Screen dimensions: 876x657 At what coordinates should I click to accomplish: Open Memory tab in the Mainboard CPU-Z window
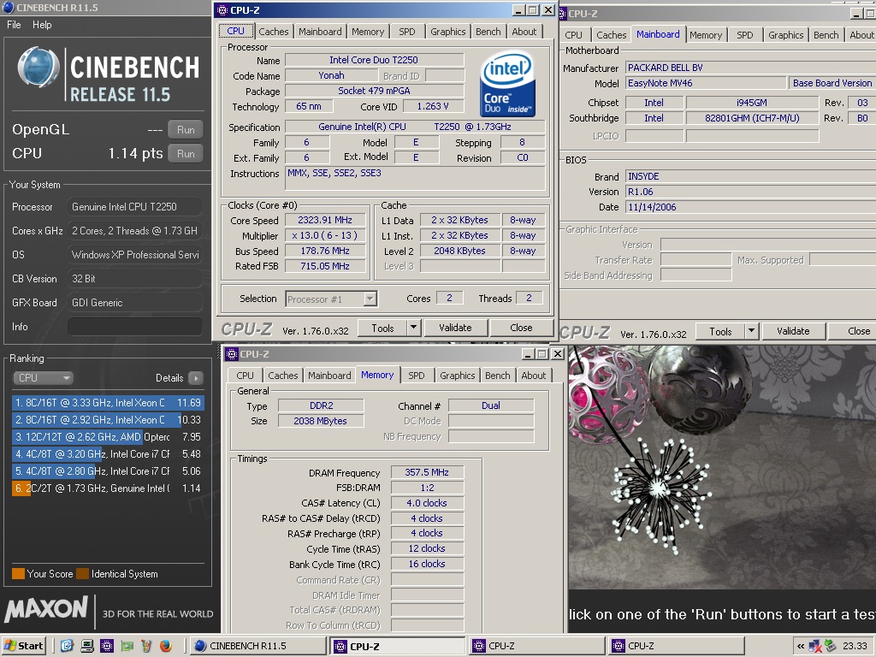click(x=706, y=35)
